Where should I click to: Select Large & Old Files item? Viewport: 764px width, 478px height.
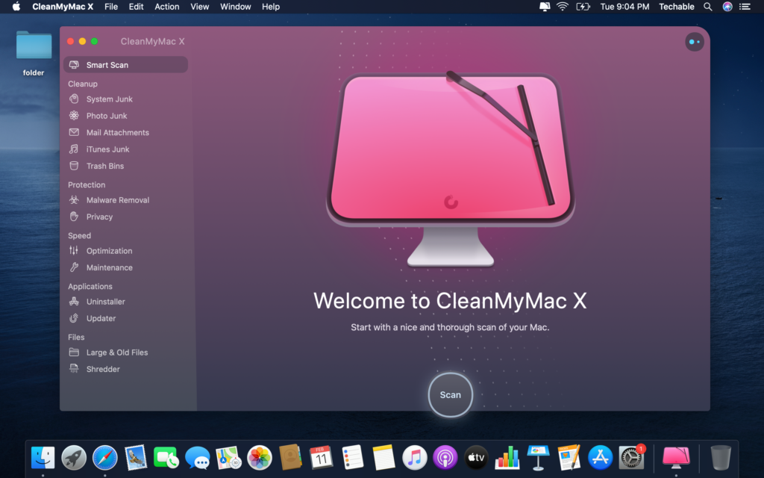pyautogui.click(x=116, y=353)
